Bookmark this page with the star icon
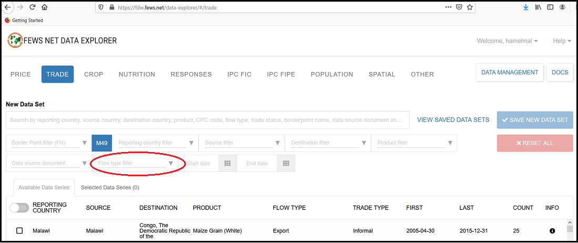Image resolution: width=578 pixels, height=243 pixels. [470, 7]
